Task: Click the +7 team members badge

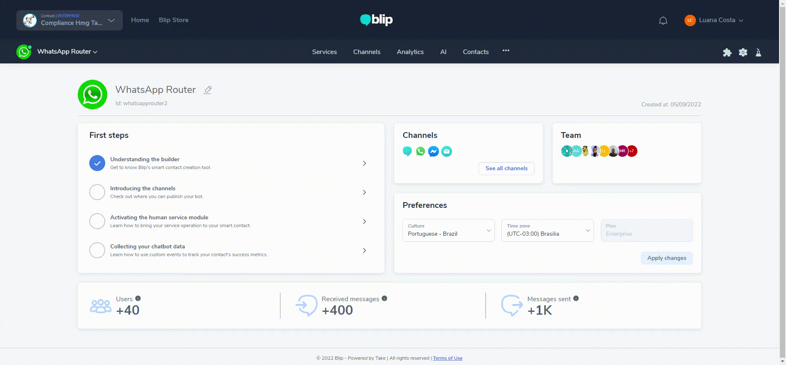Action: tap(632, 151)
